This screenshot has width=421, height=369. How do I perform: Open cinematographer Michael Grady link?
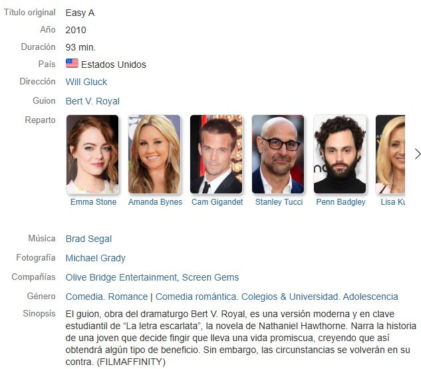(x=96, y=258)
